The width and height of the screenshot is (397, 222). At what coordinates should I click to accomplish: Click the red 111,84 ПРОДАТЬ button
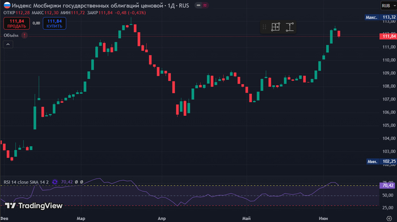click(16, 24)
